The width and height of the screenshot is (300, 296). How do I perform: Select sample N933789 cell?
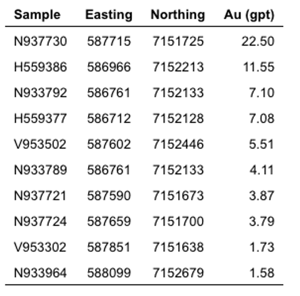[x=40, y=170]
